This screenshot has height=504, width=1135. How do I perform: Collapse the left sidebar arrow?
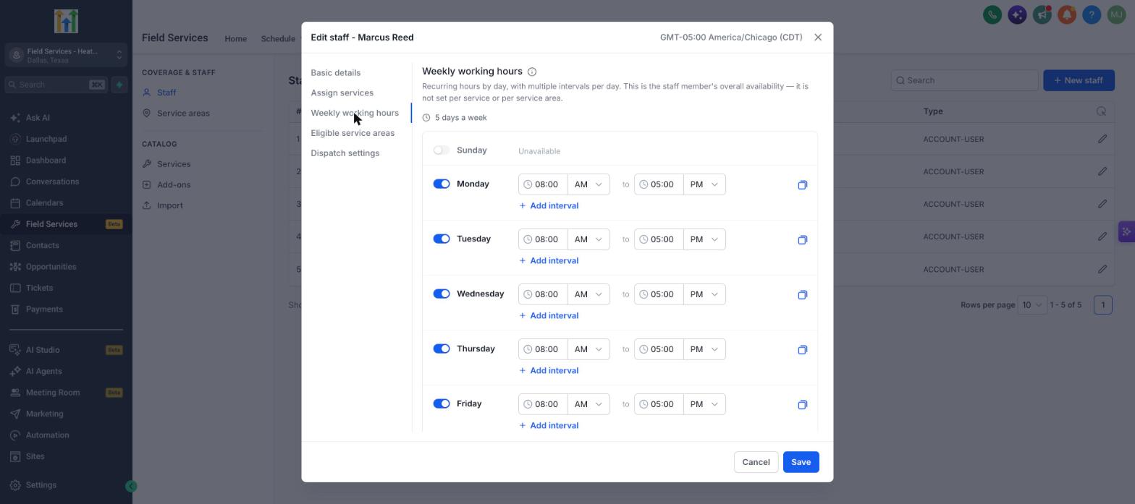pos(131,487)
